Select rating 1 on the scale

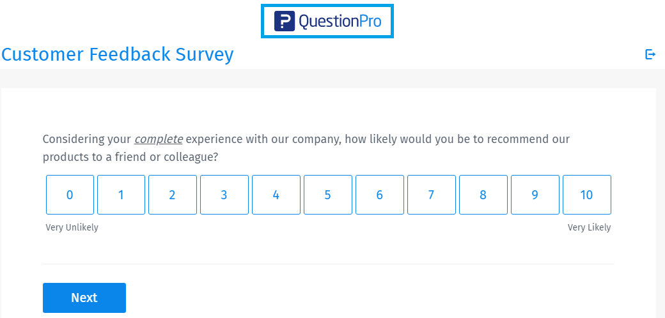click(x=121, y=195)
